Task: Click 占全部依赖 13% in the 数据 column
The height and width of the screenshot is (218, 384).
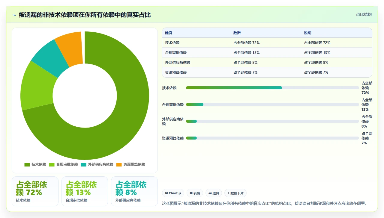Action: click(247, 53)
